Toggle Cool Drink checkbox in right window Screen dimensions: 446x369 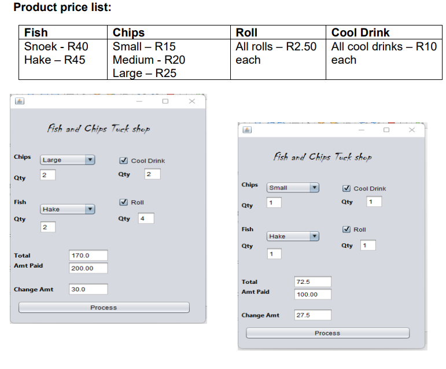[346, 188]
